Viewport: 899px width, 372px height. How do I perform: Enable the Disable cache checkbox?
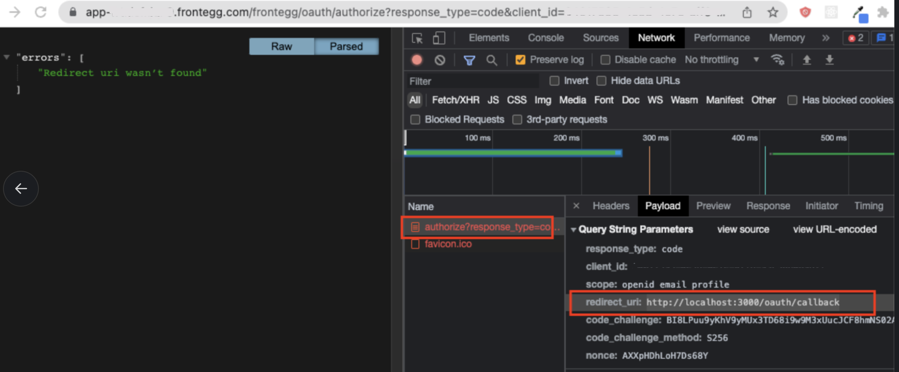point(605,60)
